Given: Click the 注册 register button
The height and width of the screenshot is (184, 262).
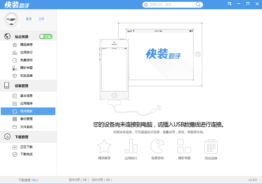Looking at the screenshot, I should (41, 19).
